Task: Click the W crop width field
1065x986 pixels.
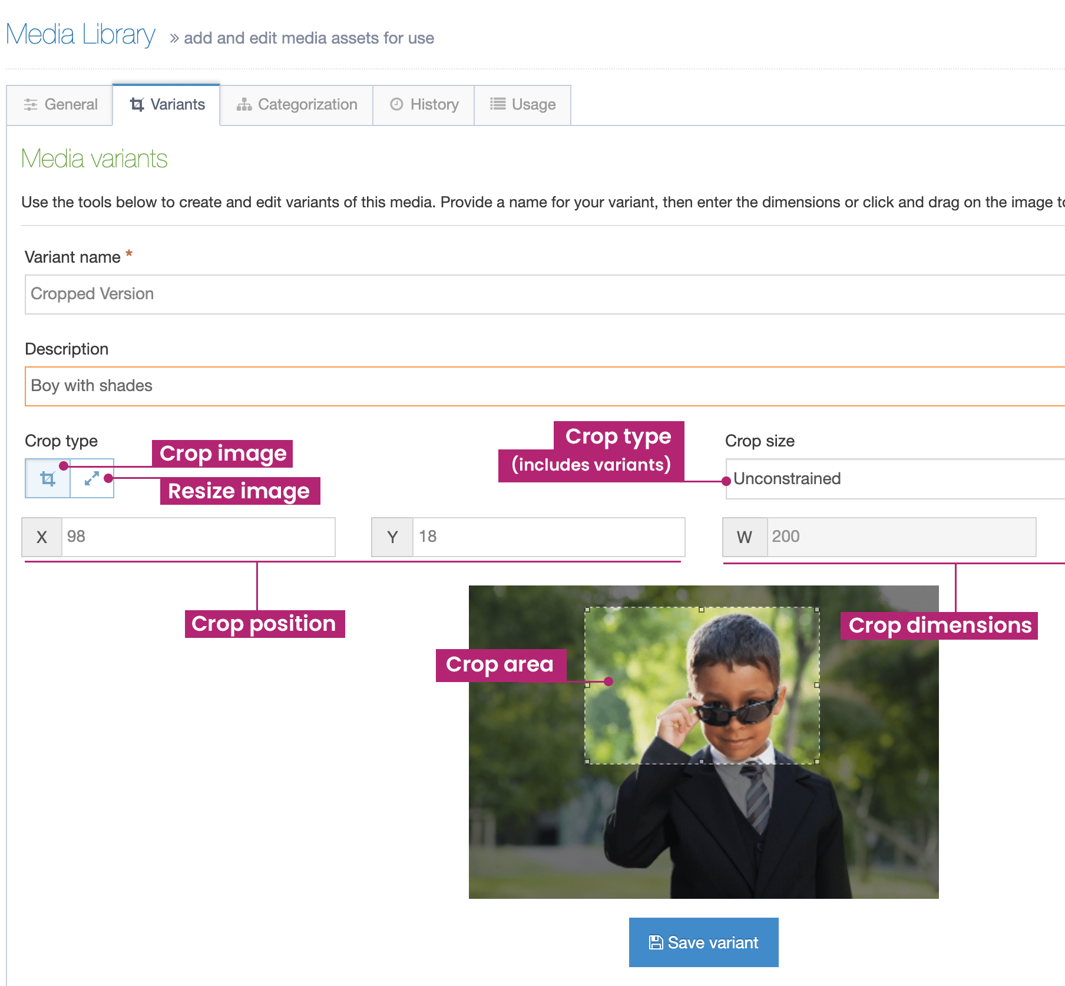Action: 900,537
